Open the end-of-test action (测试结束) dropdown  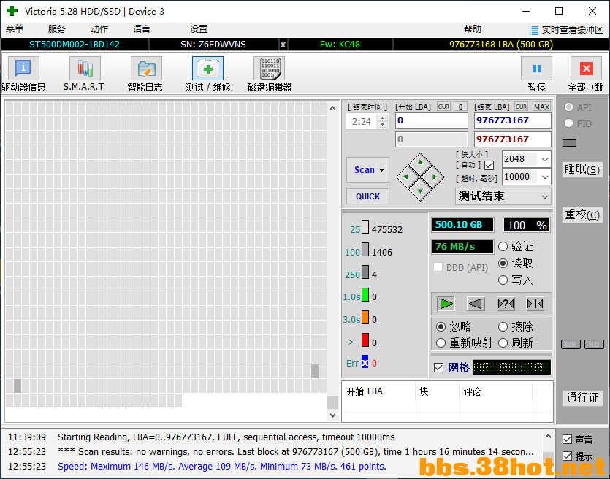click(545, 196)
